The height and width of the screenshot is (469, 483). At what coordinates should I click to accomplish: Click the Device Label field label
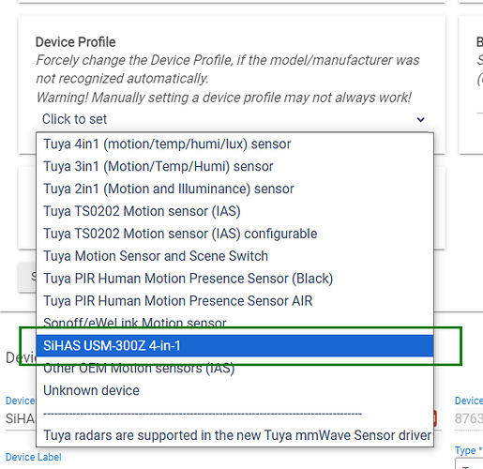(34, 457)
